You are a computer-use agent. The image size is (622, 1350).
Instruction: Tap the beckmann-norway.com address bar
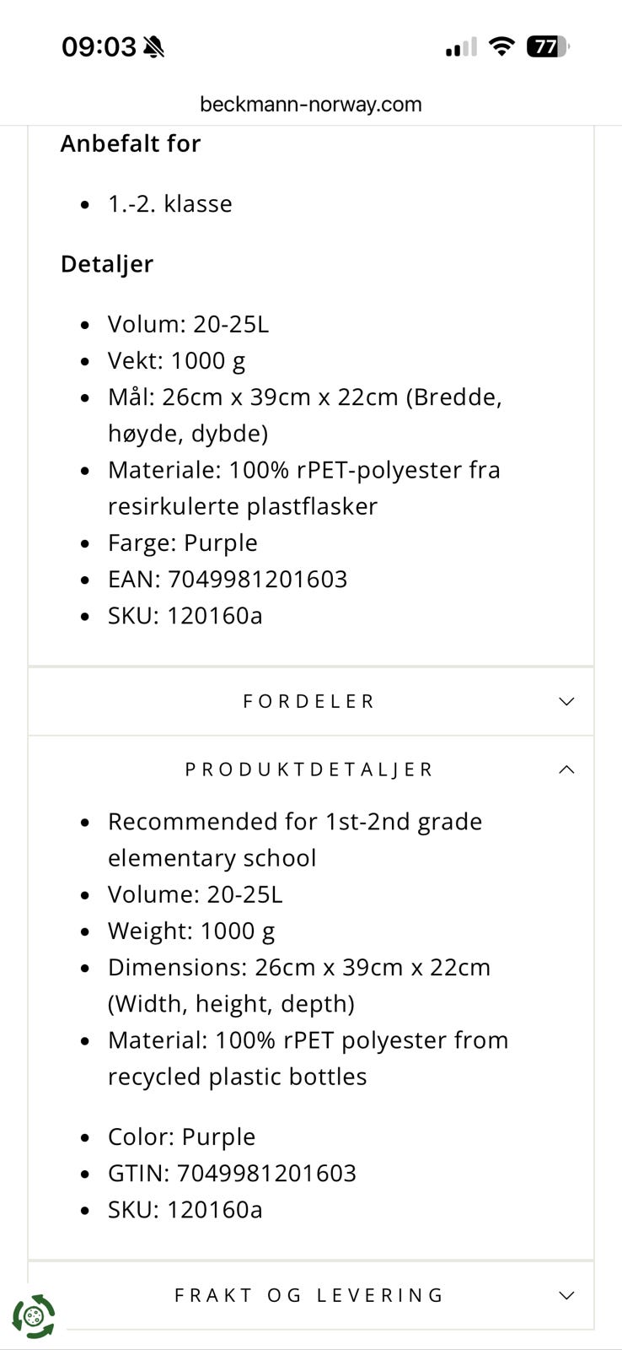311,105
